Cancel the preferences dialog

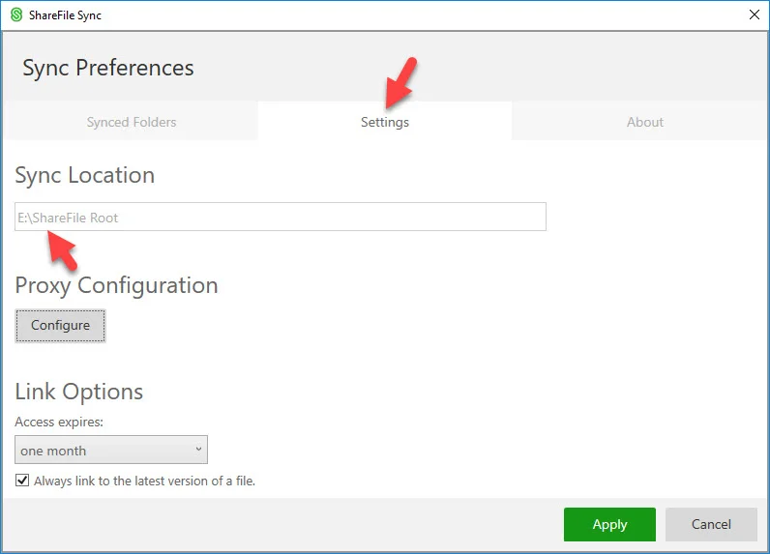[711, 524]
